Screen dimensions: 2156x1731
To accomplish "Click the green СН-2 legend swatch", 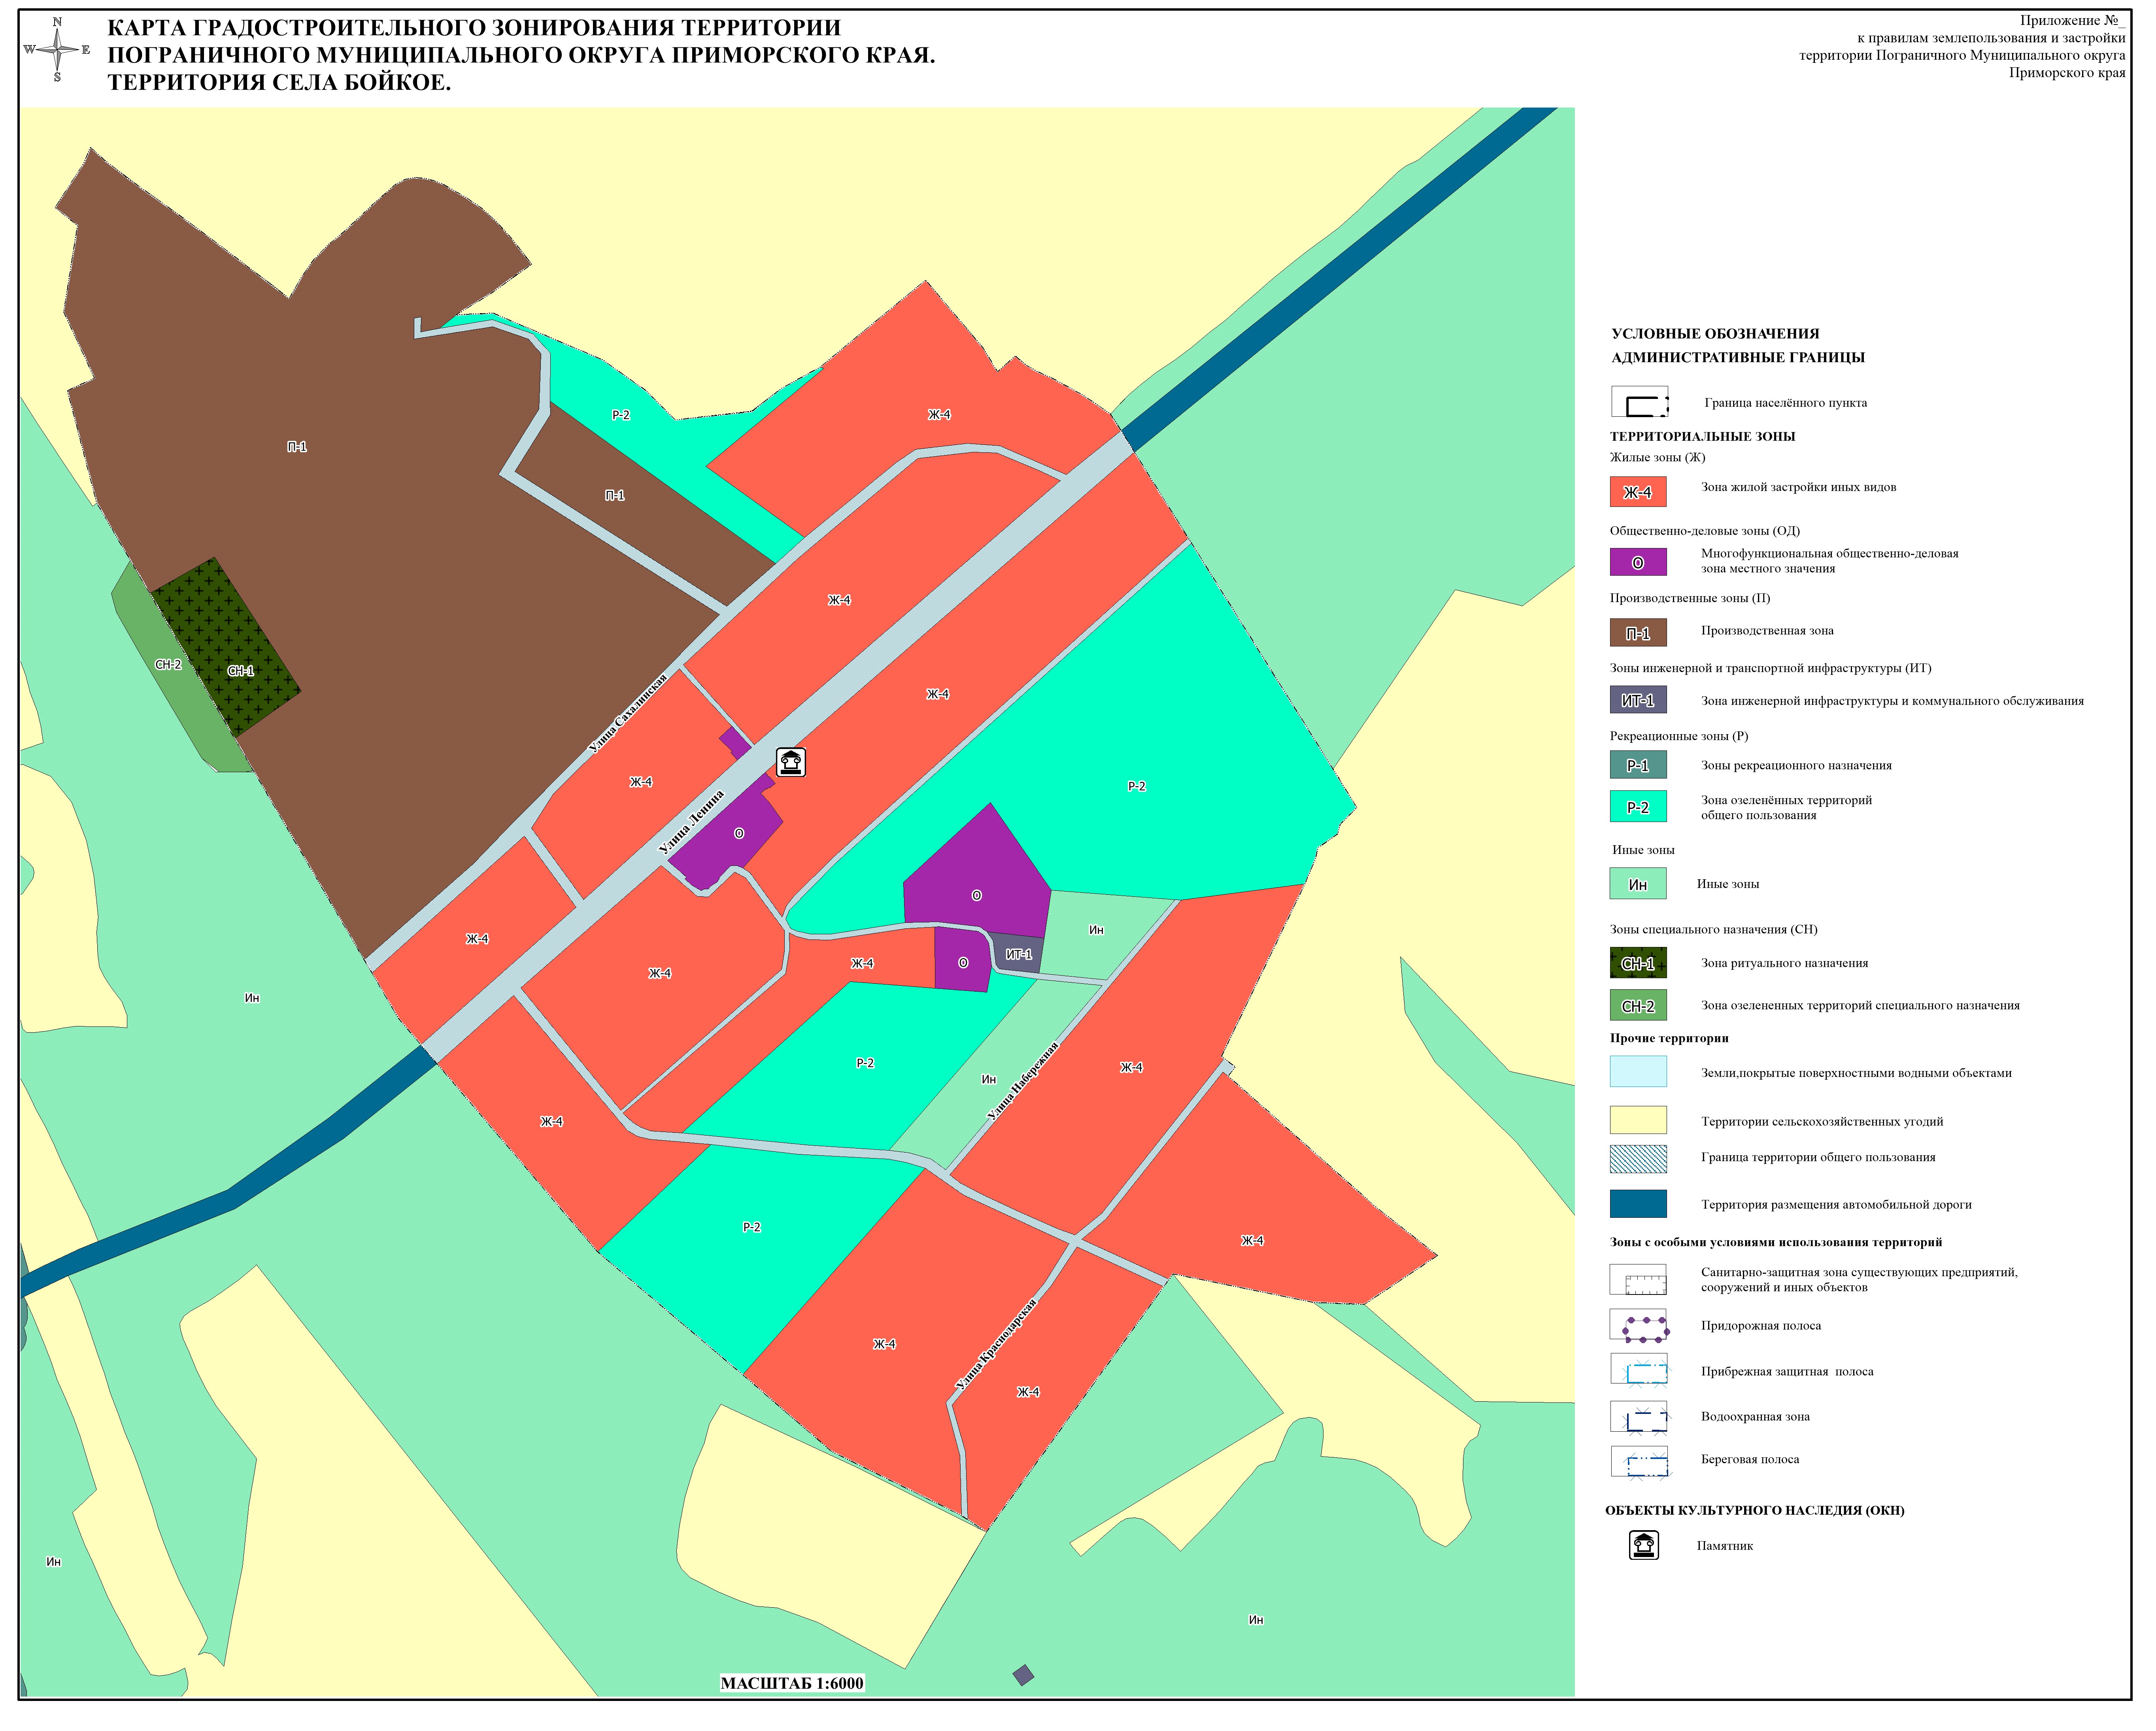I will tap(1638, 1005).
